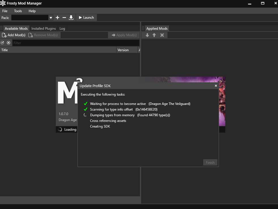Click Apply Mod(s) button

click(124, 35)
